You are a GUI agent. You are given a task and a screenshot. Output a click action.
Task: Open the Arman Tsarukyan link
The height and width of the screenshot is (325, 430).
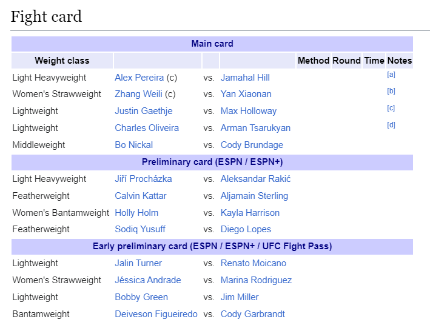255,128
